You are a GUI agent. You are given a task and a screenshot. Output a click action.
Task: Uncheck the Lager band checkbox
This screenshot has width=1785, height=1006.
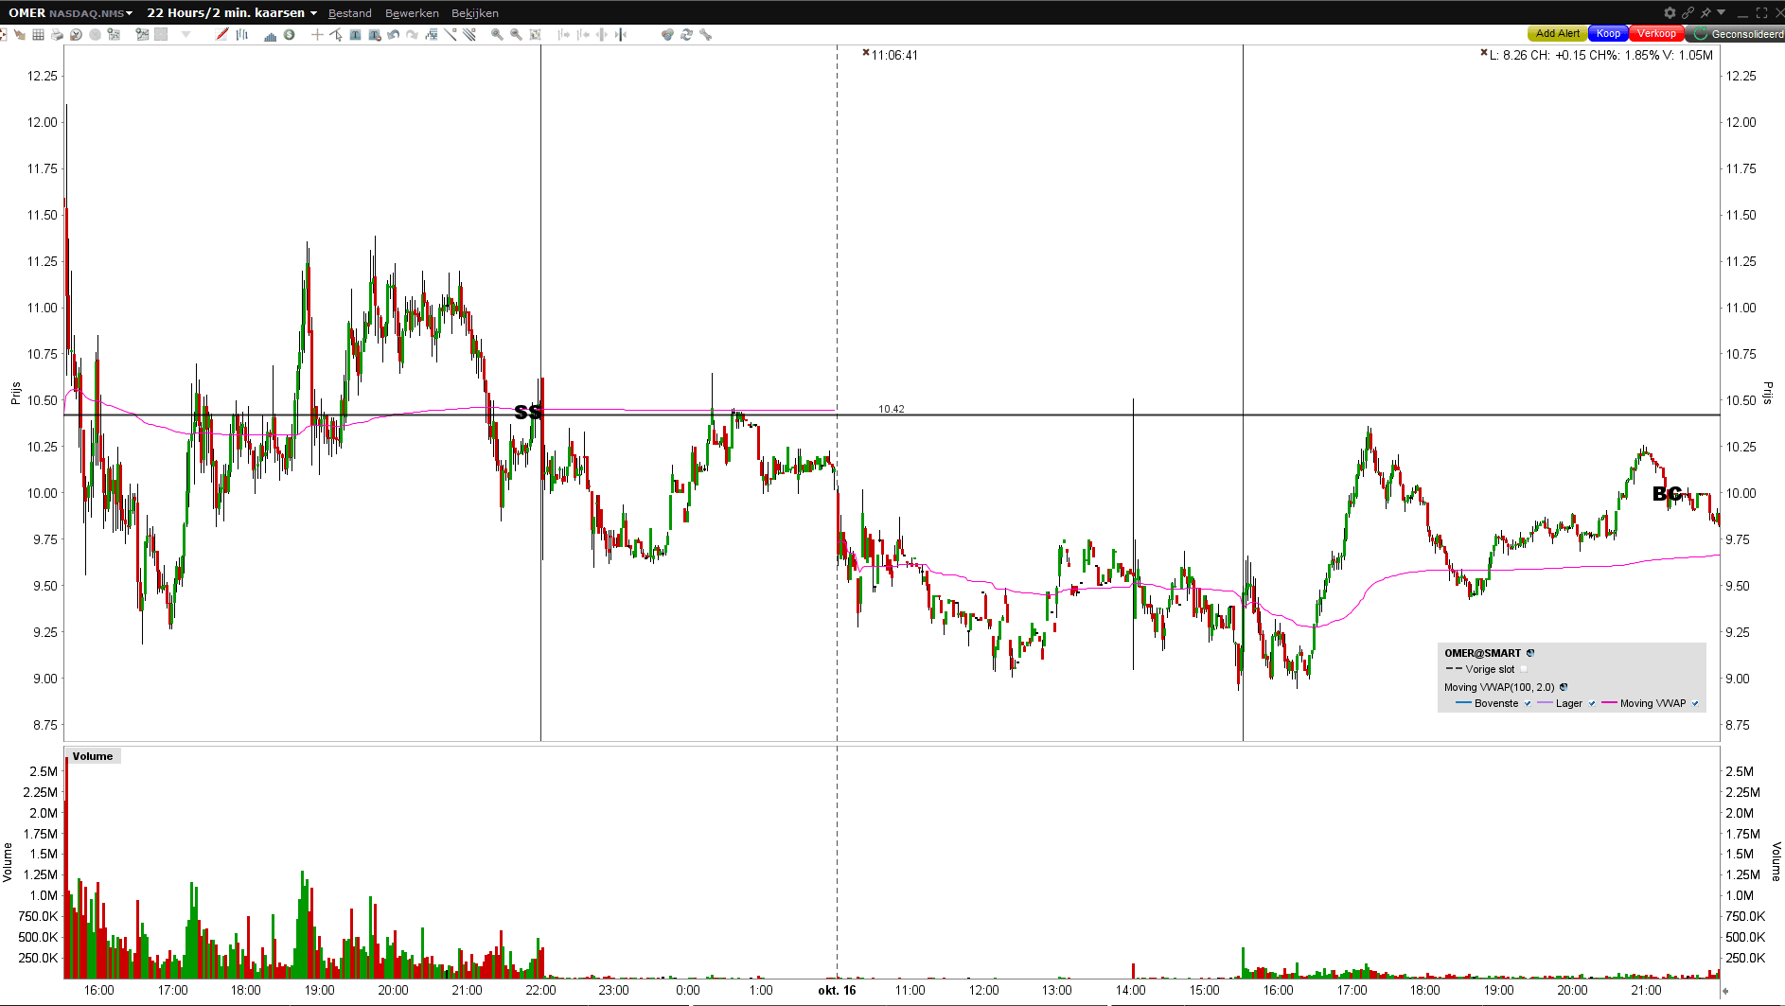pyautogui.click(x=1592, y=703)
